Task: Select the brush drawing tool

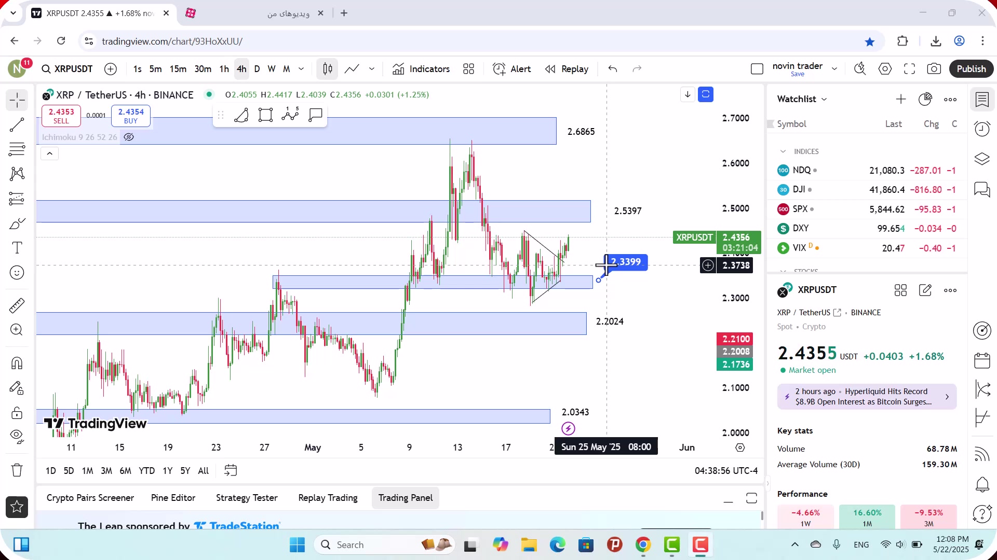Action: coord(17,223)
